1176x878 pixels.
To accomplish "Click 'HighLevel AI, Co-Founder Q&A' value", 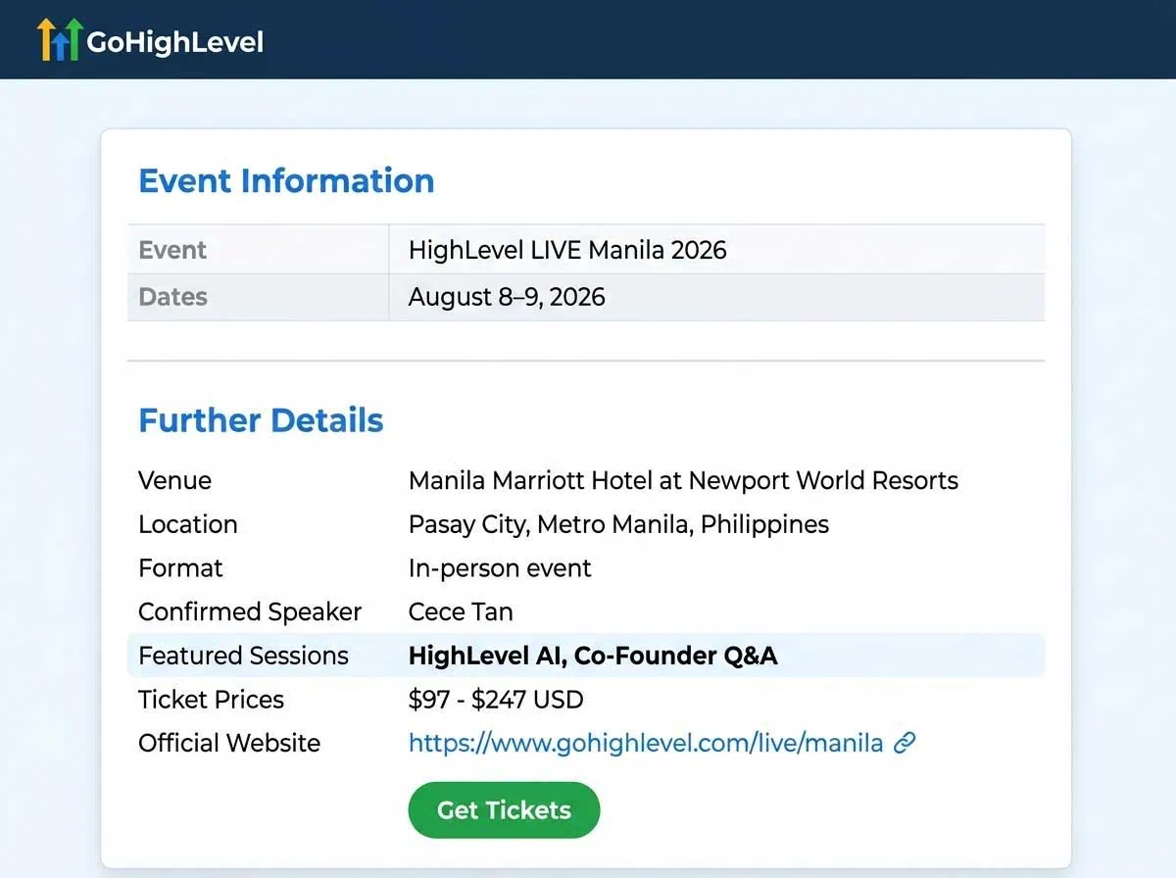I will (593, 656).
